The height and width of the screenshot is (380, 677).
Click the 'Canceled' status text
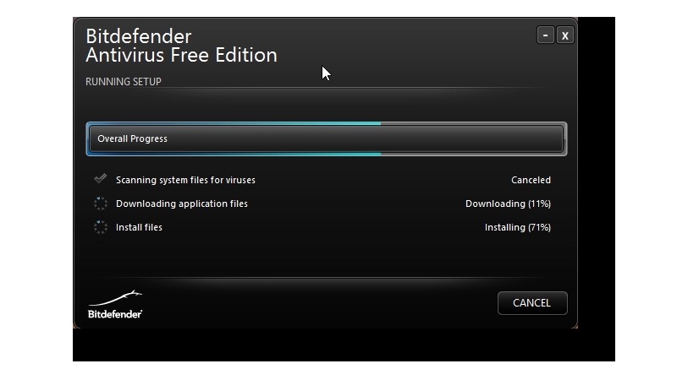(531, 180)
